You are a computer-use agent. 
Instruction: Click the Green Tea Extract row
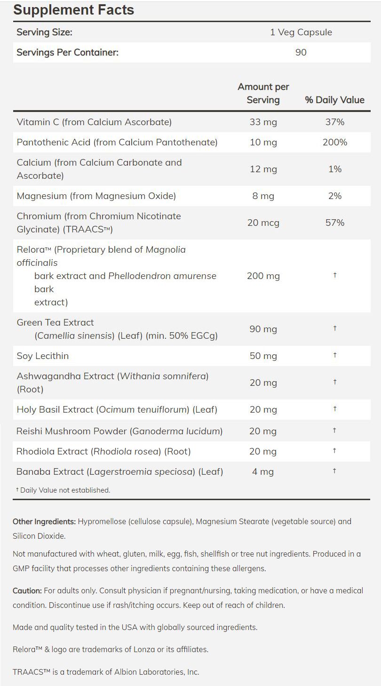coord(55,323)
